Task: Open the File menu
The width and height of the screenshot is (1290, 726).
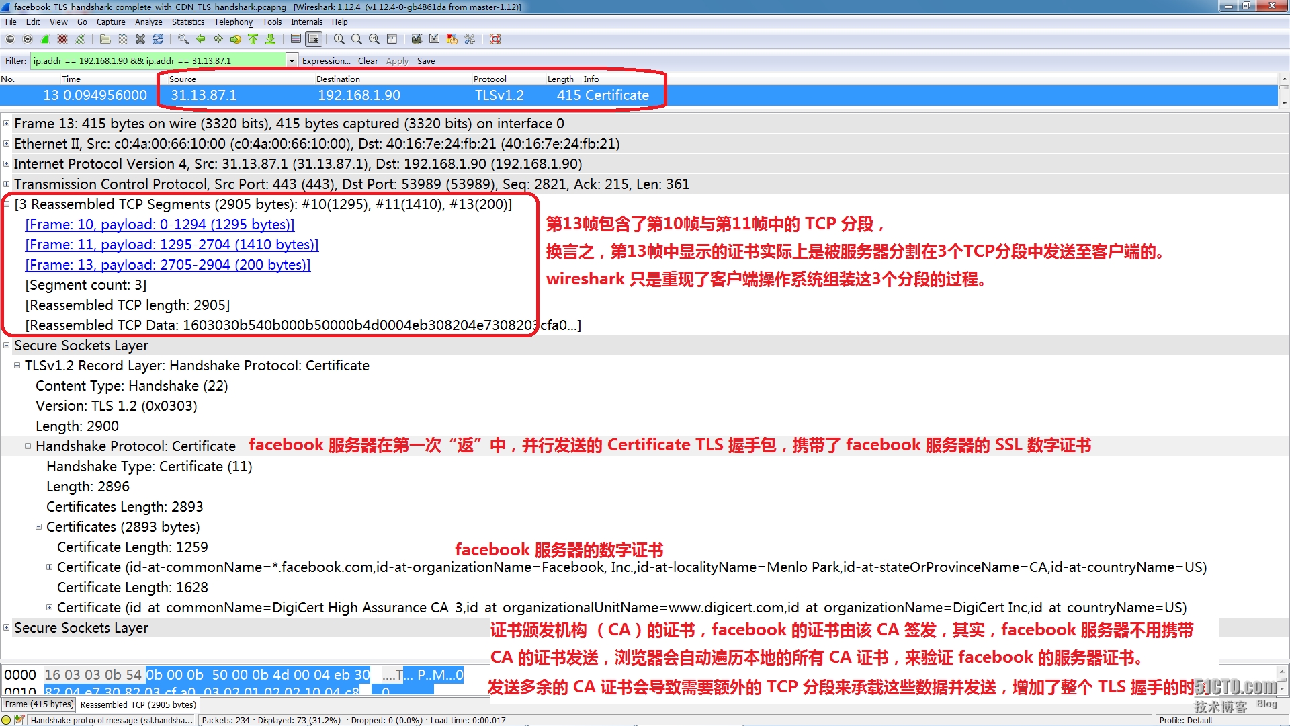Action: click(x=11, y=22)
